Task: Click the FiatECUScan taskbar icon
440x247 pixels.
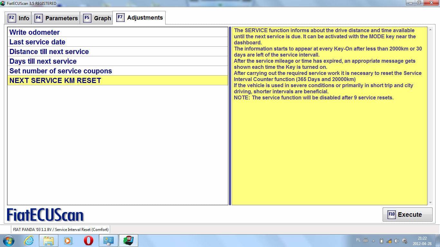Action: (128, 241)
